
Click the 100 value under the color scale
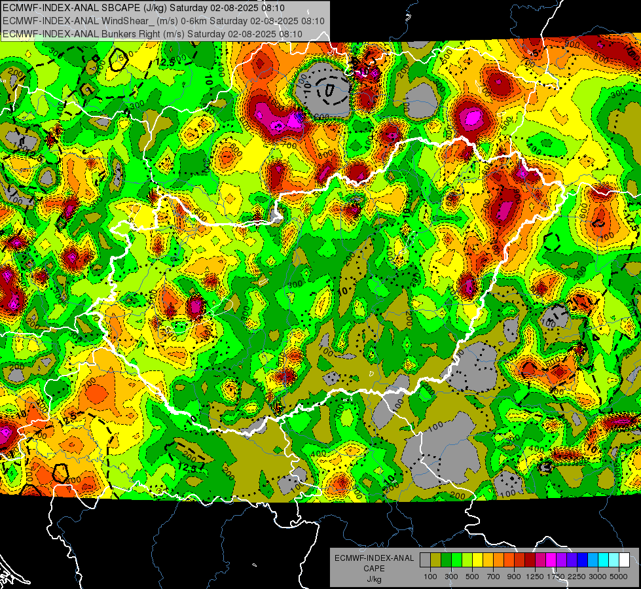point(430,577)
